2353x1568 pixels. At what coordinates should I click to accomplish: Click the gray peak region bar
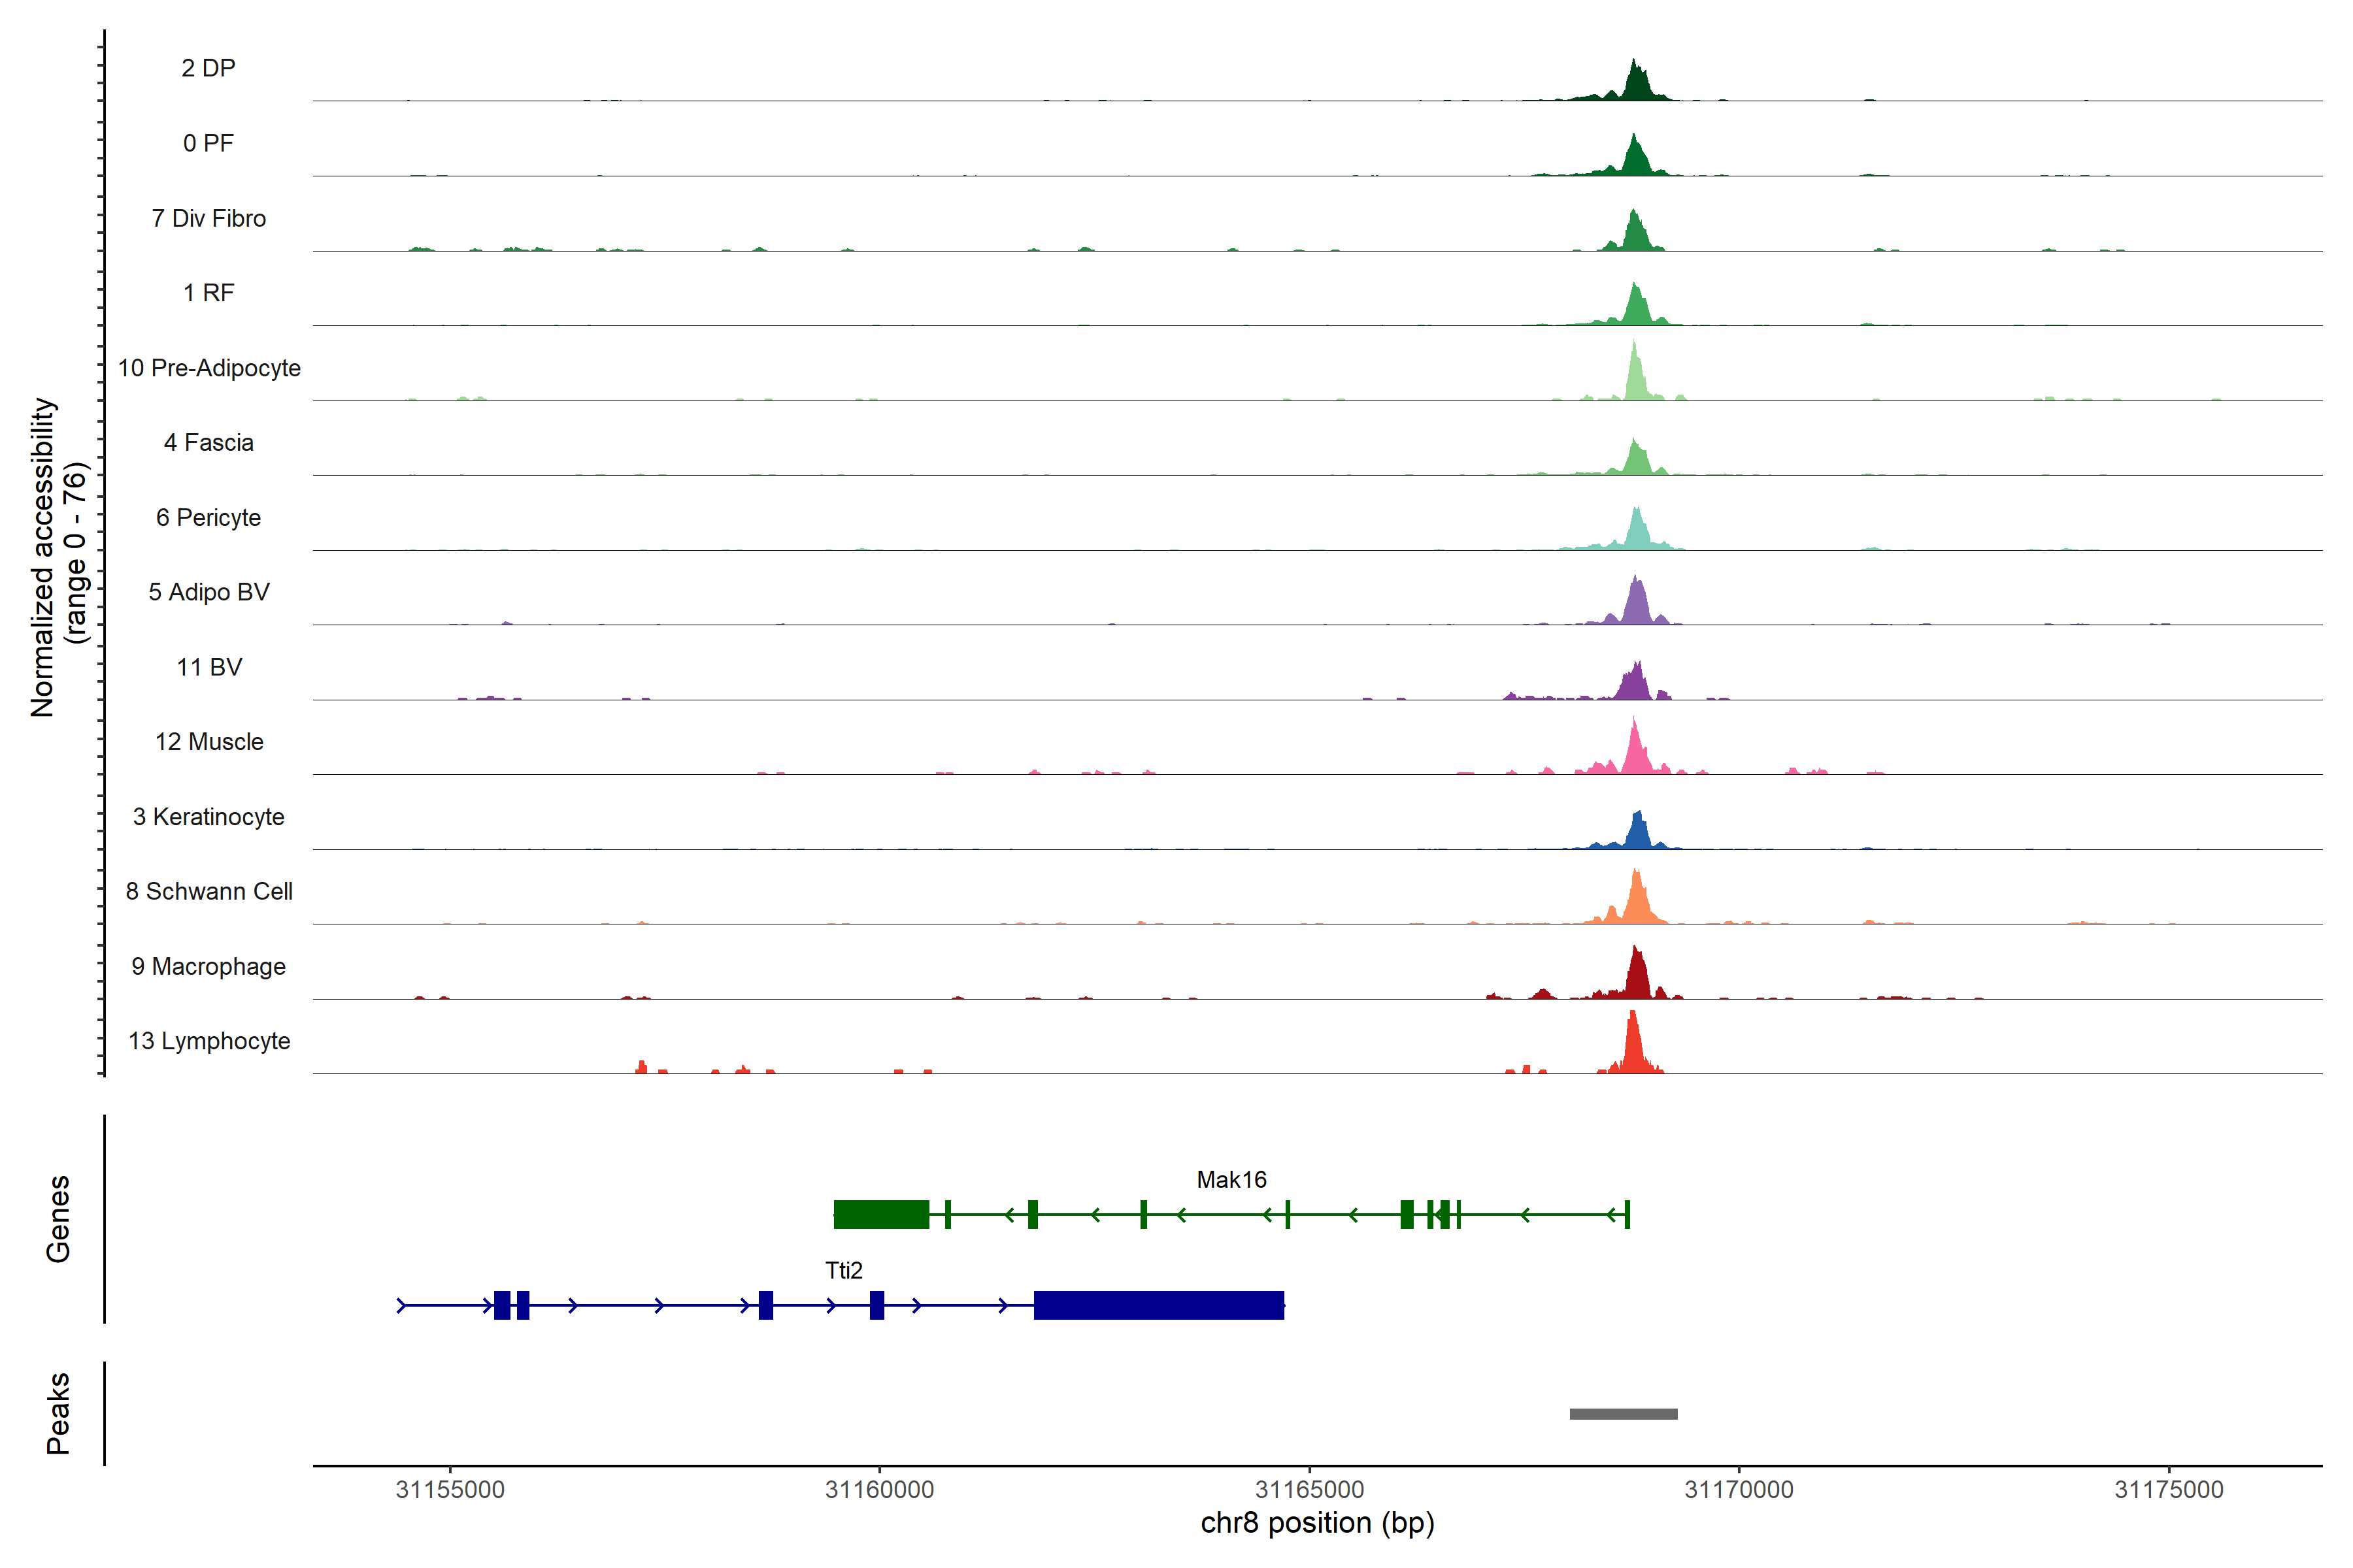[1623, 1414]
